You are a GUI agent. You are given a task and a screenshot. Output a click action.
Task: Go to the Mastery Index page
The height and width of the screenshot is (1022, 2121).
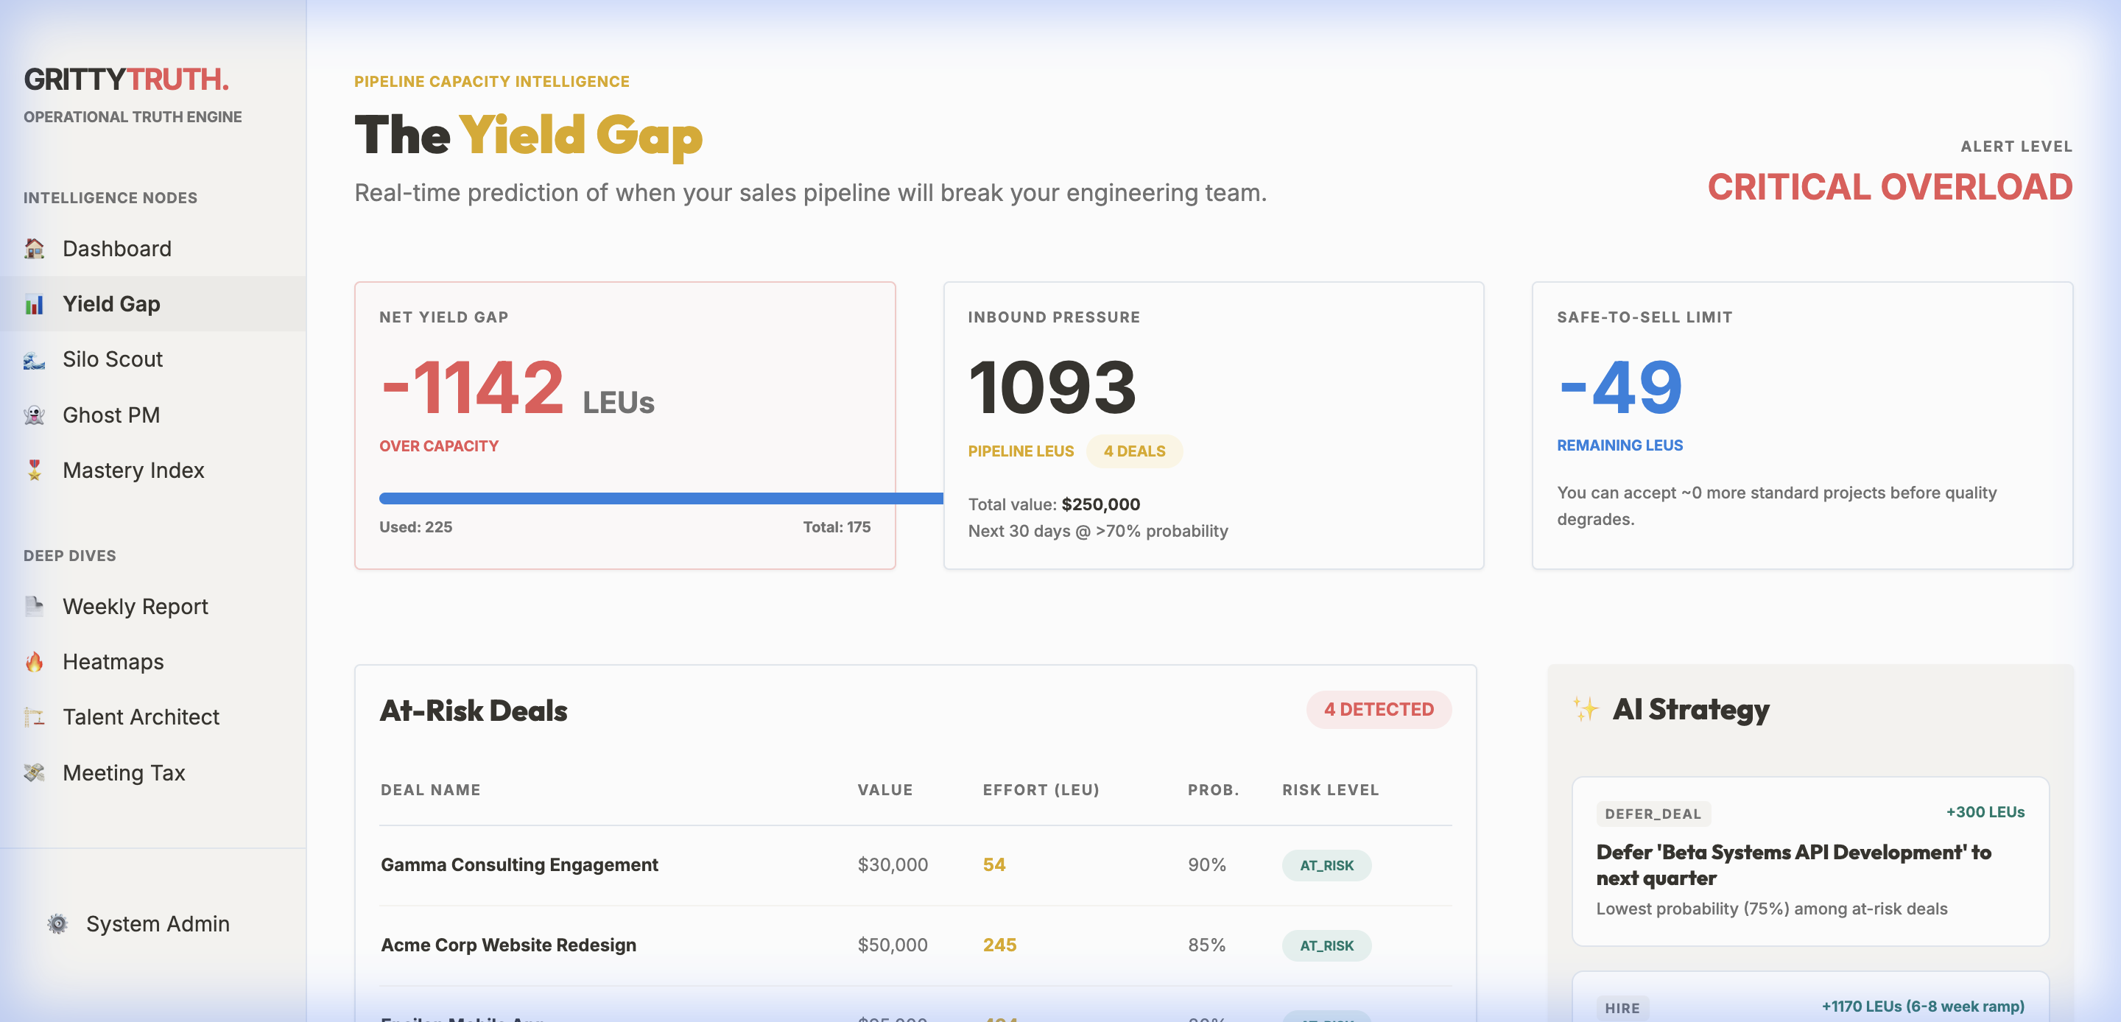[133, 471]
